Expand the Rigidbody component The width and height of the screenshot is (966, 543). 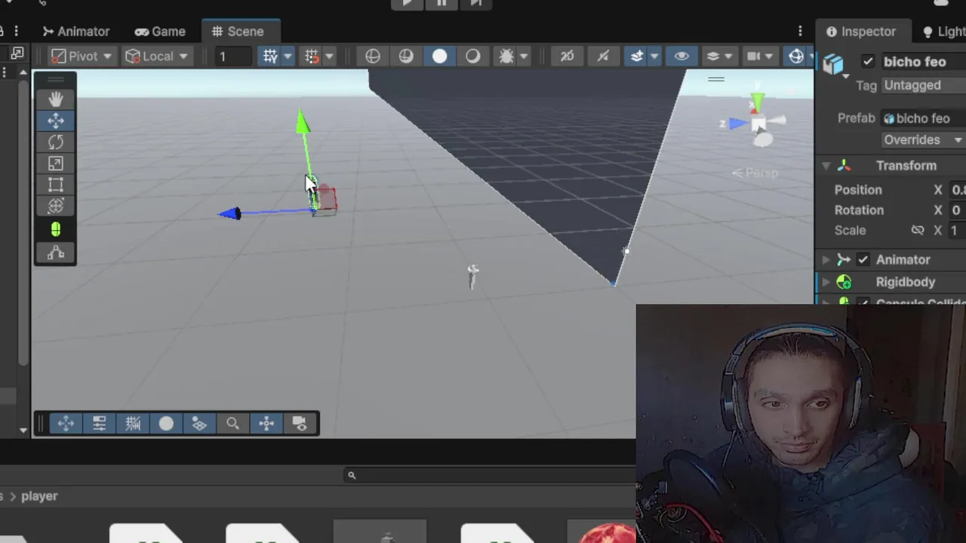pos(826,282)
